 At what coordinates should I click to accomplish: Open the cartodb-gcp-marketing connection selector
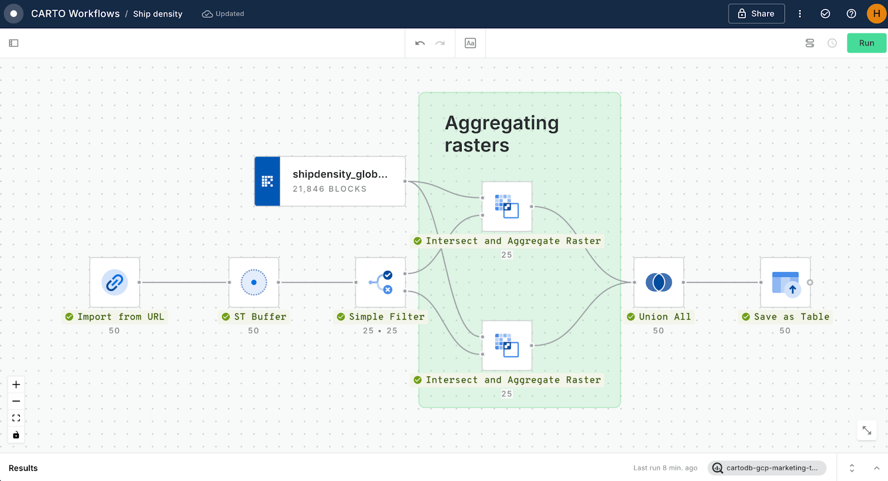pyautogui.click(x=766, y=468)
